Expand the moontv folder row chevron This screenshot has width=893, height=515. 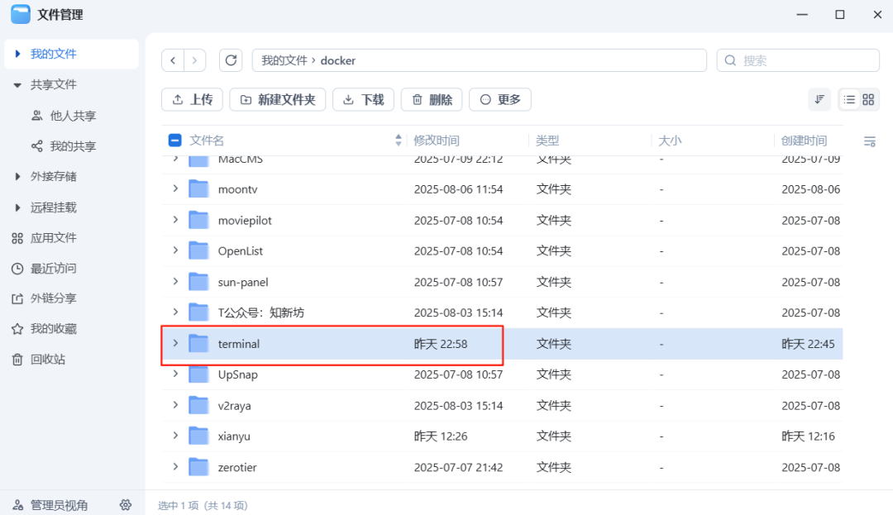point(175,188)
